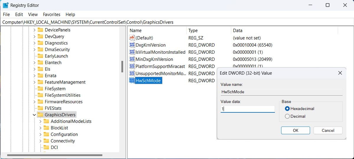354x159 pixels.
Task: Click the FirmwareResources folder icon
Action: (40, 101)
